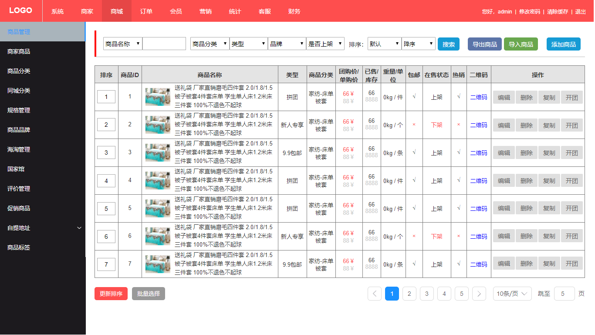
Task: Click the 批量选择 button
Action: pyautogui.click(x=149, y=294)
